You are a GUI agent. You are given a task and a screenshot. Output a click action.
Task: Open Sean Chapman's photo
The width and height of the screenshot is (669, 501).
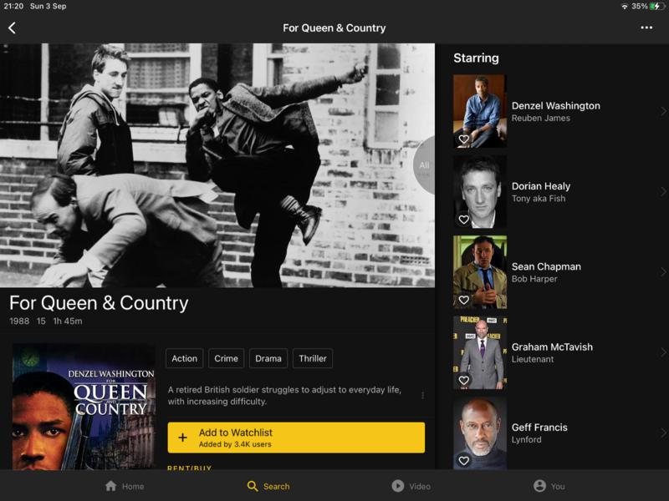(x=480, y=272)
